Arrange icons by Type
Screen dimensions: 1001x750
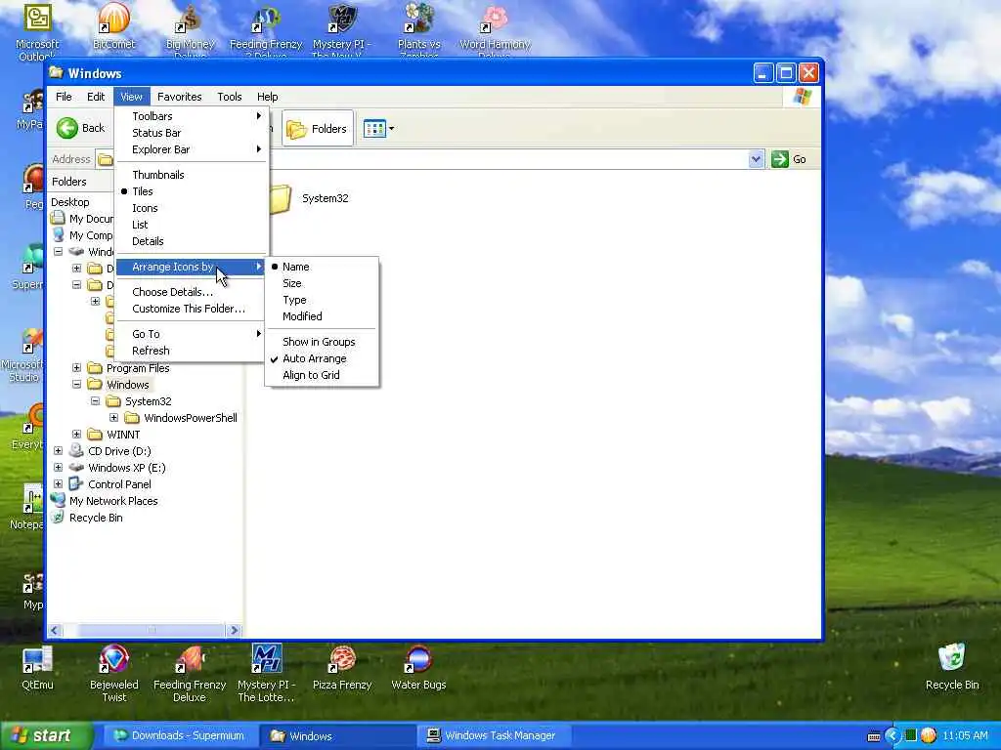click(322, 300)
